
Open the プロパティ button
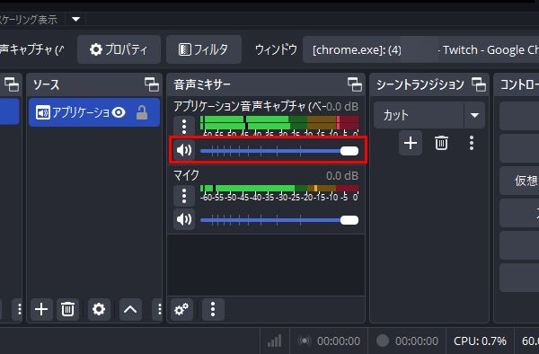coord(119,49)
